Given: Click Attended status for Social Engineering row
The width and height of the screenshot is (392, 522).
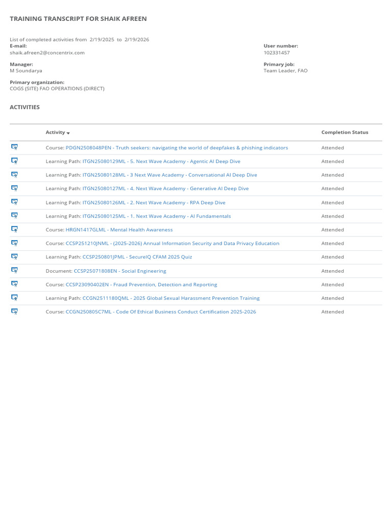Looking at the screenshot, I should tap(332, 271).
